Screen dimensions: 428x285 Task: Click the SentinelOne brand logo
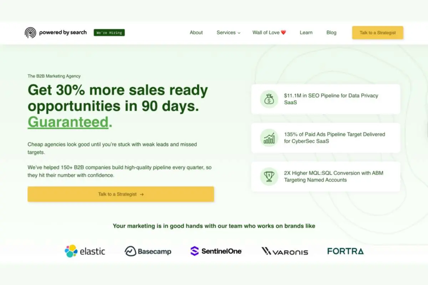pos(216,251)
